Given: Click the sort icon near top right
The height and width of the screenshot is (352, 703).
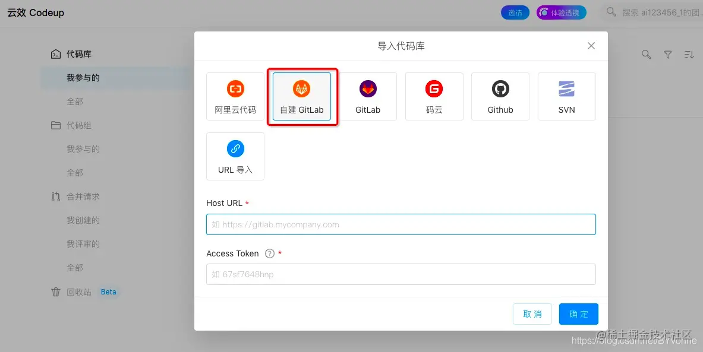Looking at the screenshot, I should (689, 55).
